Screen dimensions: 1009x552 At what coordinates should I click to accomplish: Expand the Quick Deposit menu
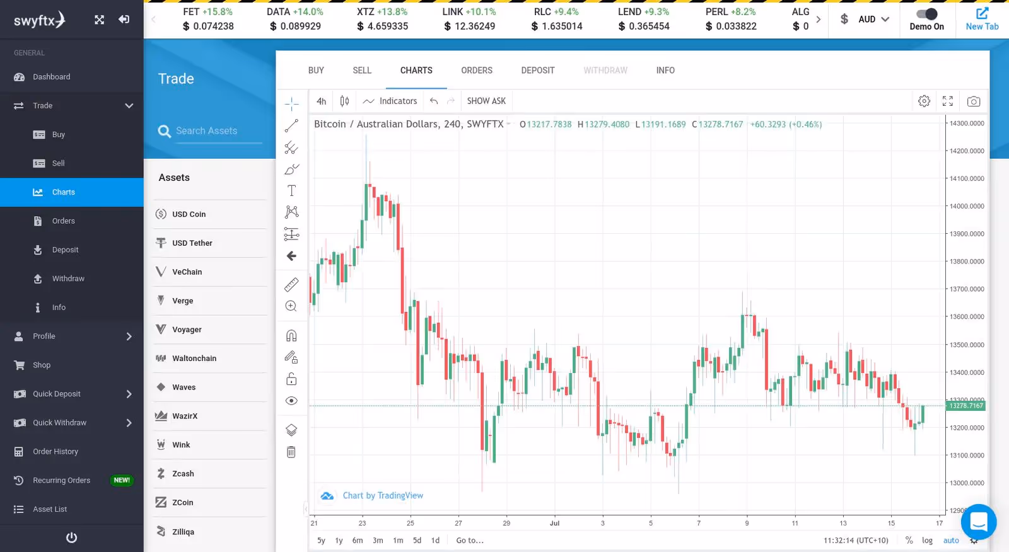(x=129, y=394)
